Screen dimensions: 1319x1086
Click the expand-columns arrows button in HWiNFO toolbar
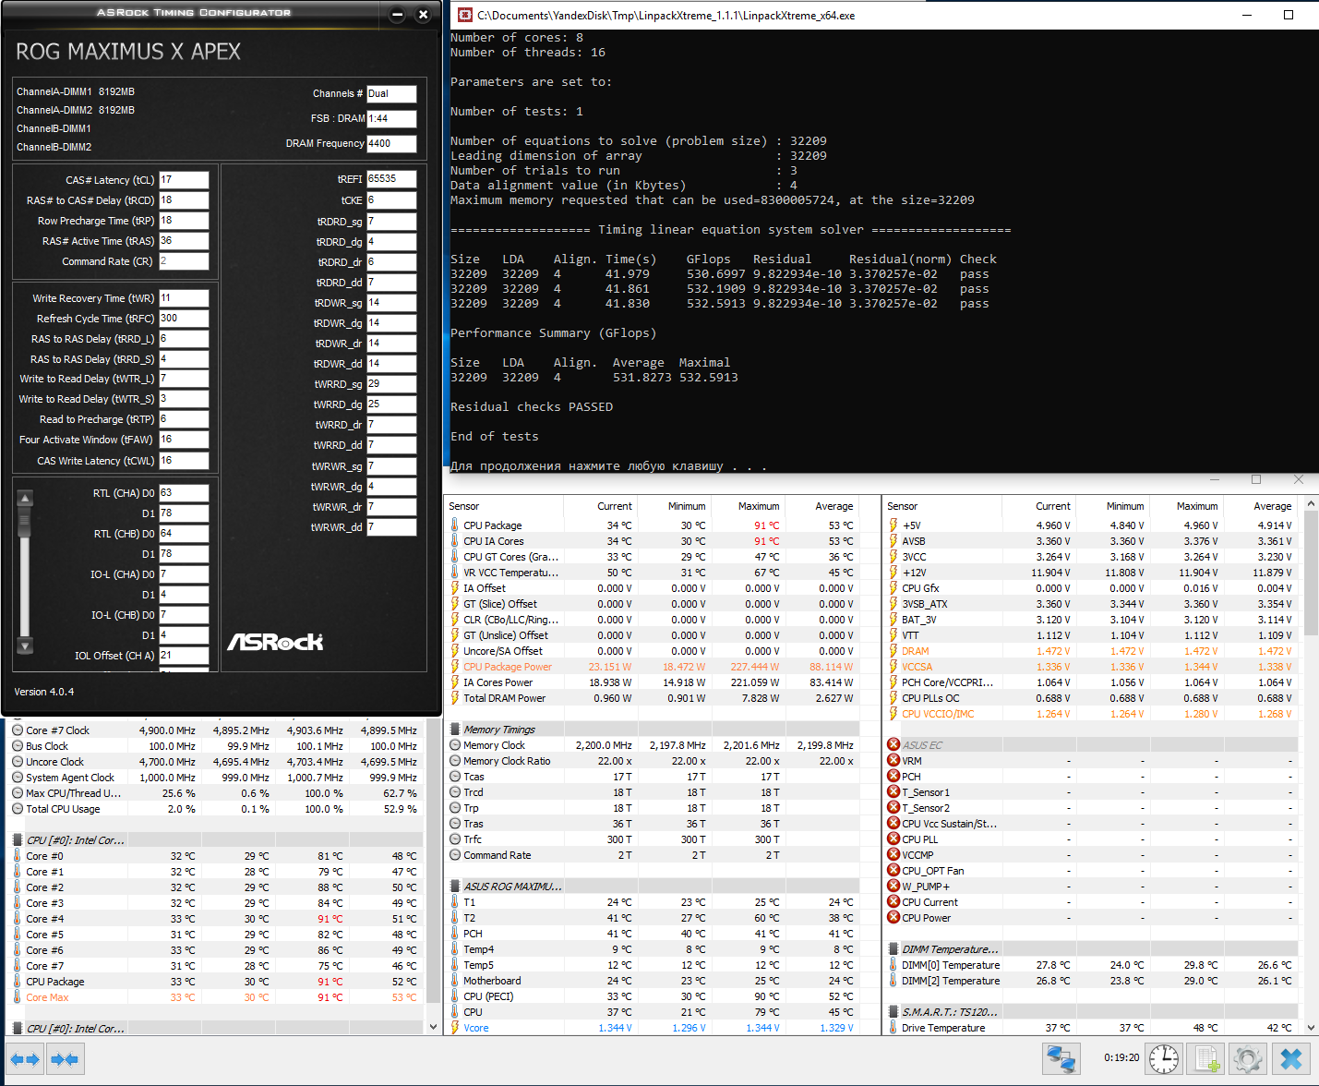pos(25,1059)
